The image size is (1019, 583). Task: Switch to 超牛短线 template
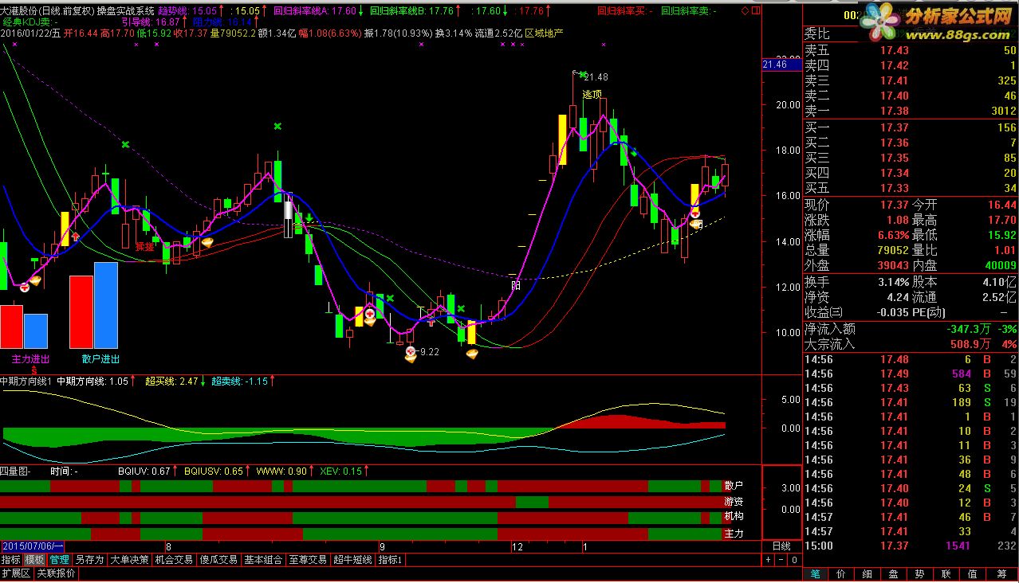[352, 560]
